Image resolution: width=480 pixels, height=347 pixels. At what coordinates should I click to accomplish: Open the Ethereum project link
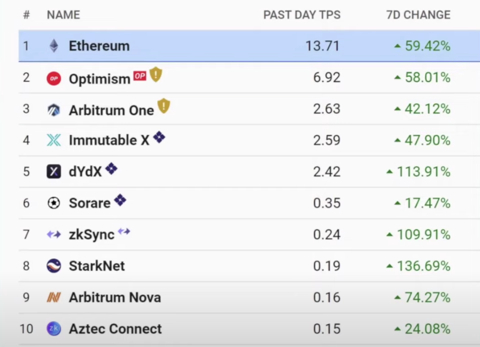click(99, 46)
